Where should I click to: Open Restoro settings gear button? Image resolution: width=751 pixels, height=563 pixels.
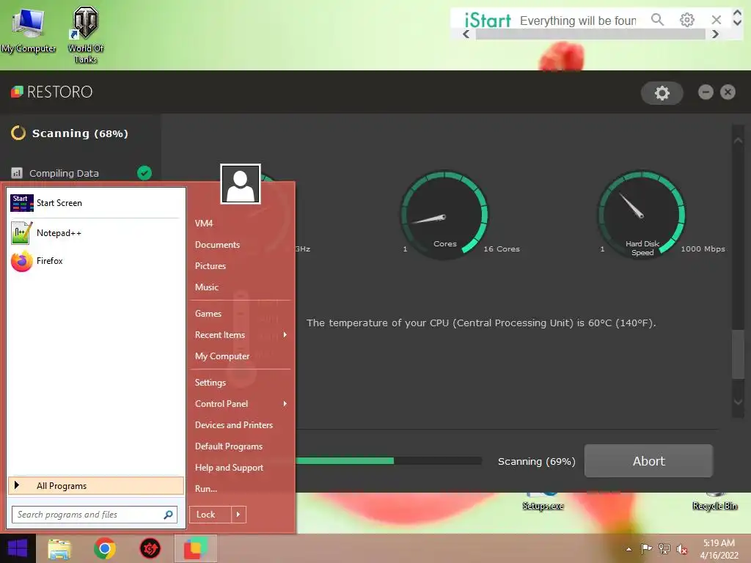point(662,93)
